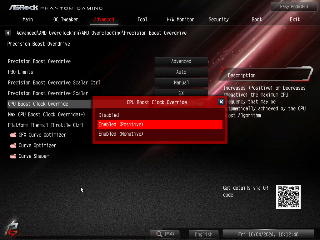Open the Curve Optimizer folder icon
Viewport: 320px width, 240px height.
13,146
